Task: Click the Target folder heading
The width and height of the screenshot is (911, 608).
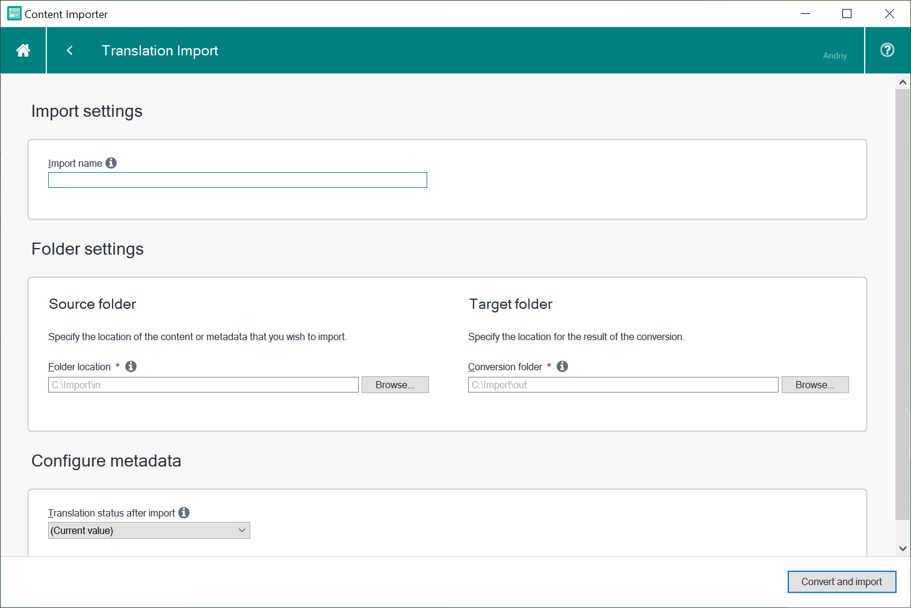Action: click(511, 304)
